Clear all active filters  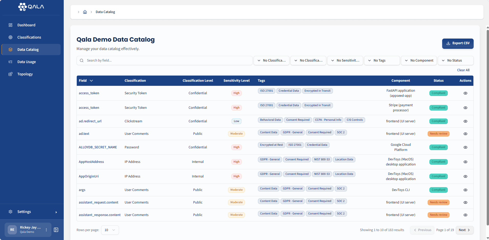tap(463, 70)
